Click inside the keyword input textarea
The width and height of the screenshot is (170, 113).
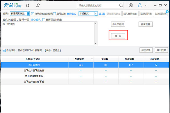(x=48, y=34)
